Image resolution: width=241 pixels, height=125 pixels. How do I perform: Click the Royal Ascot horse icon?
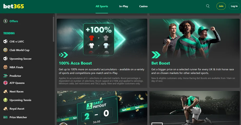click(x=5, y=109)
